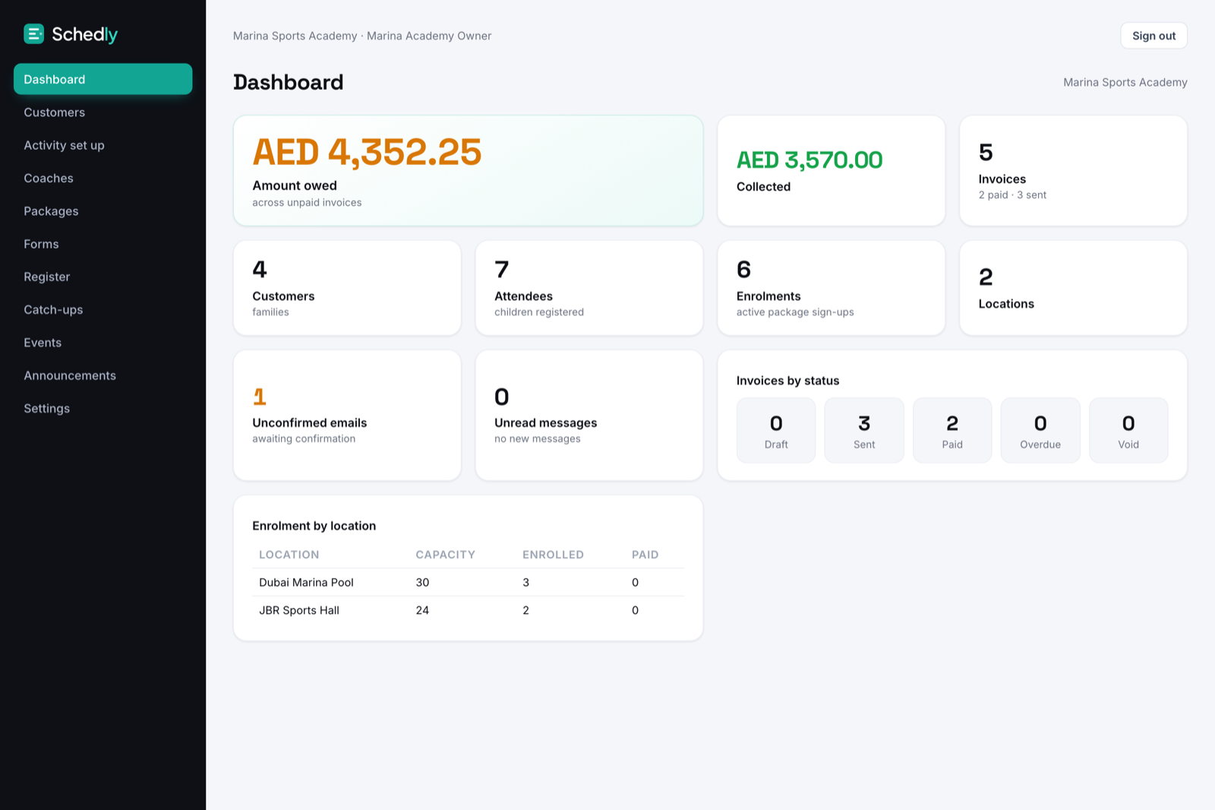1215x810 pixels.
Task: Open the 7 Attendees card
Action: 589,288
